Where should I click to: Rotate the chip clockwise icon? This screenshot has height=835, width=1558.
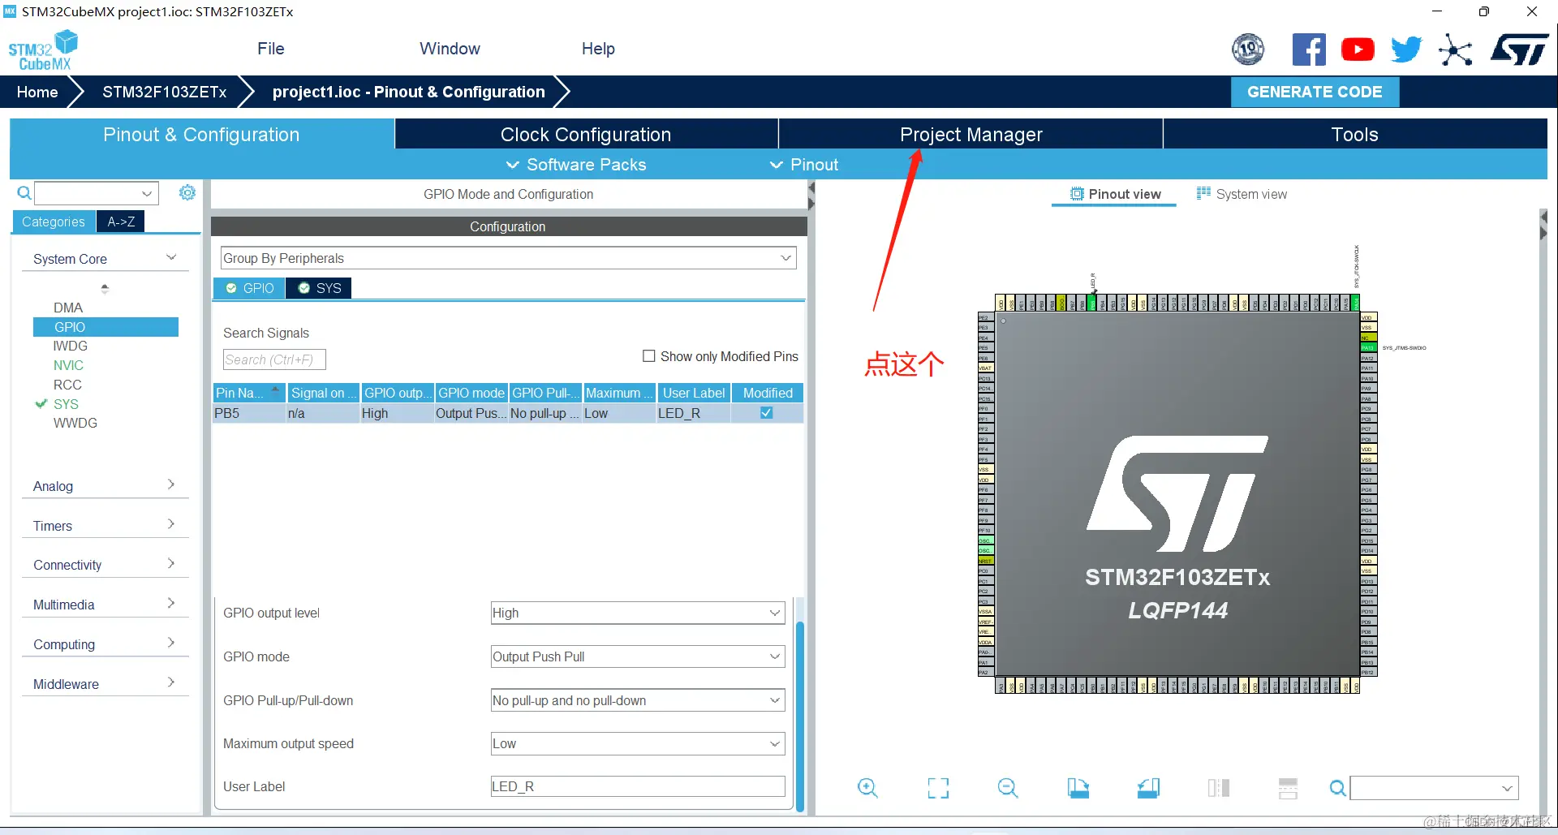[x=1078, y=787]
